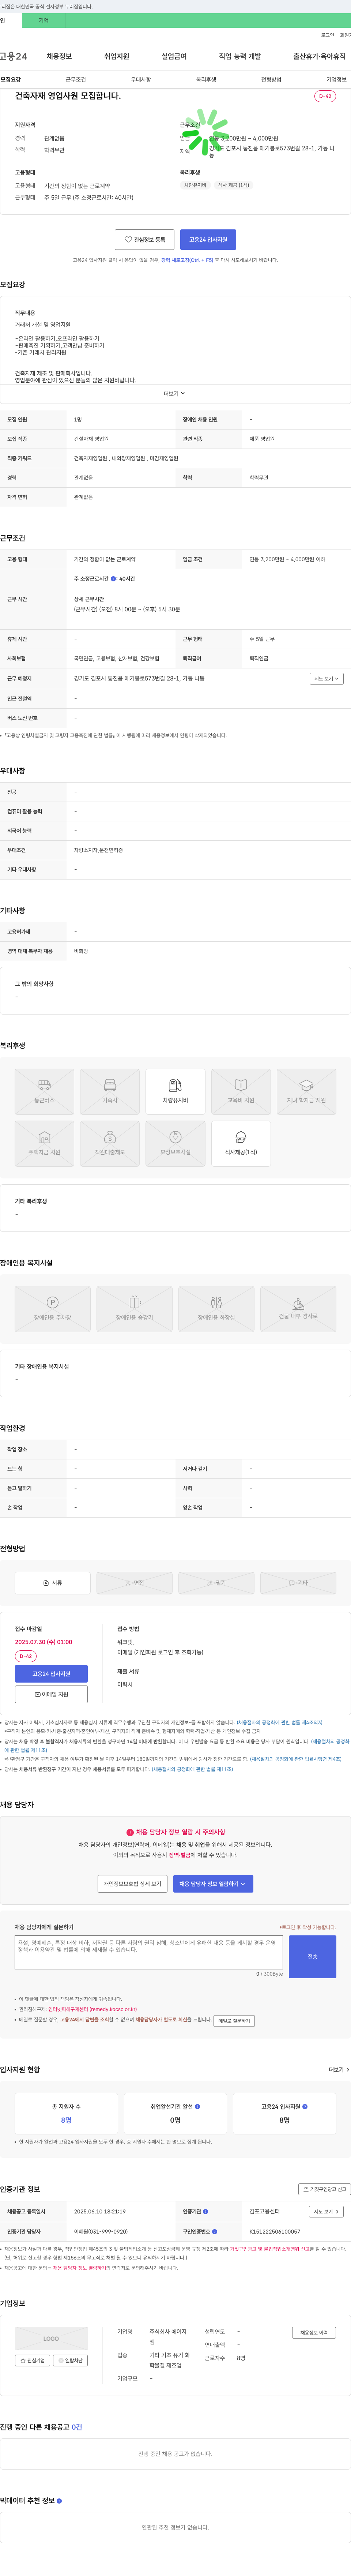Switch to the 기업 green tab

click(43, 20)
